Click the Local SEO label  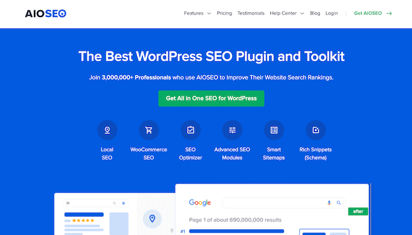[x=107, y=154]
